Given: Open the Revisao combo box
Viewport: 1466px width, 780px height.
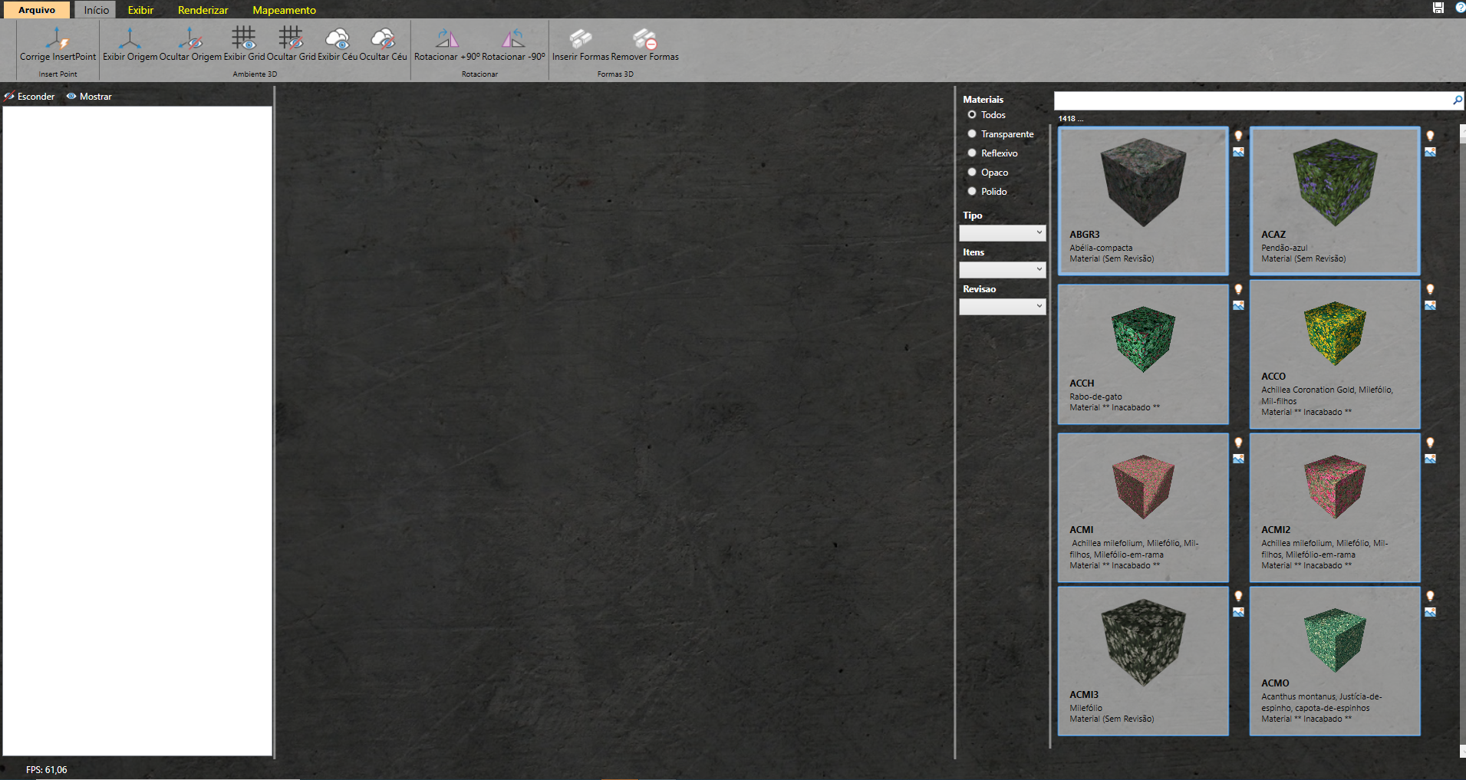Looking at the screenshot, I should pyautogui.click(x=1002, y=307).
